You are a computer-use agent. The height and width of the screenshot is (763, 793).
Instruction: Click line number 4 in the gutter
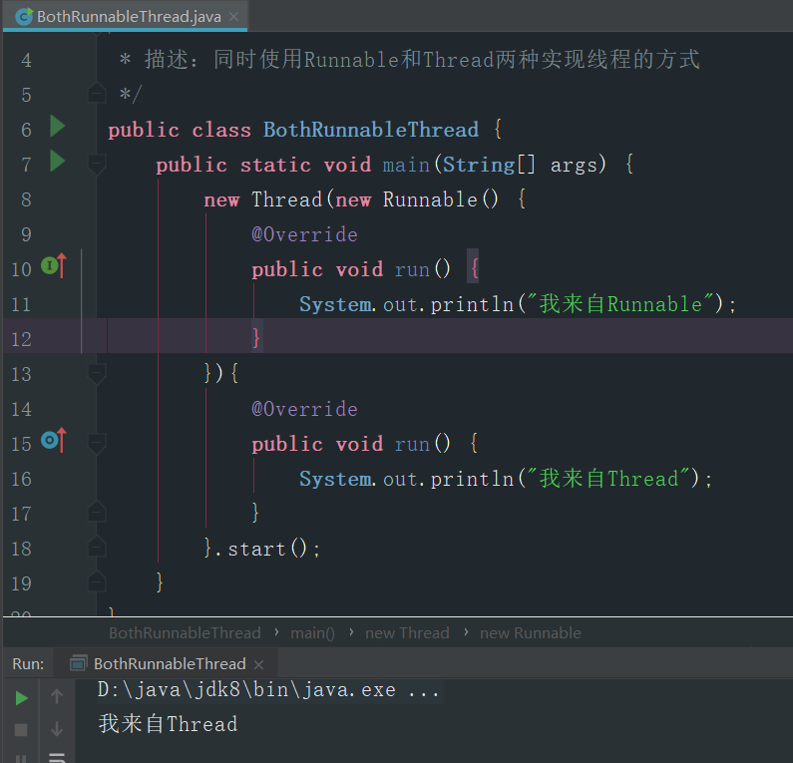[x=26, y=60]
